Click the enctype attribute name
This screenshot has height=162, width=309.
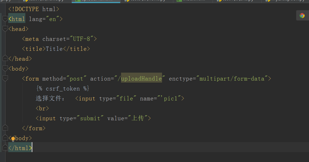coord(181,79)
